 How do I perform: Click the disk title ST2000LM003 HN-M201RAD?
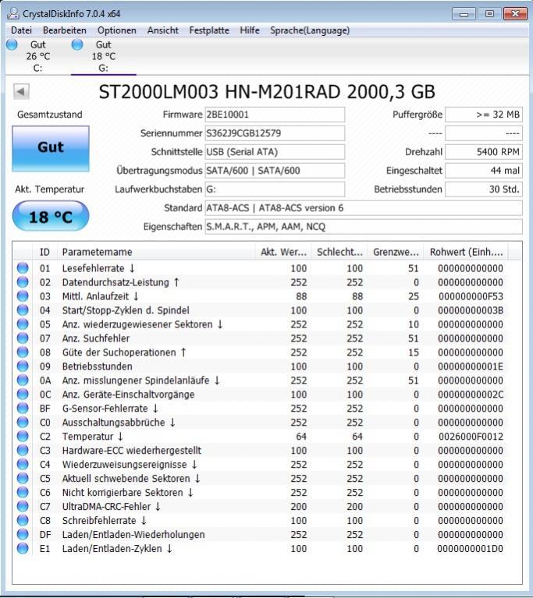pyautogui.click(x=267, y=92)
